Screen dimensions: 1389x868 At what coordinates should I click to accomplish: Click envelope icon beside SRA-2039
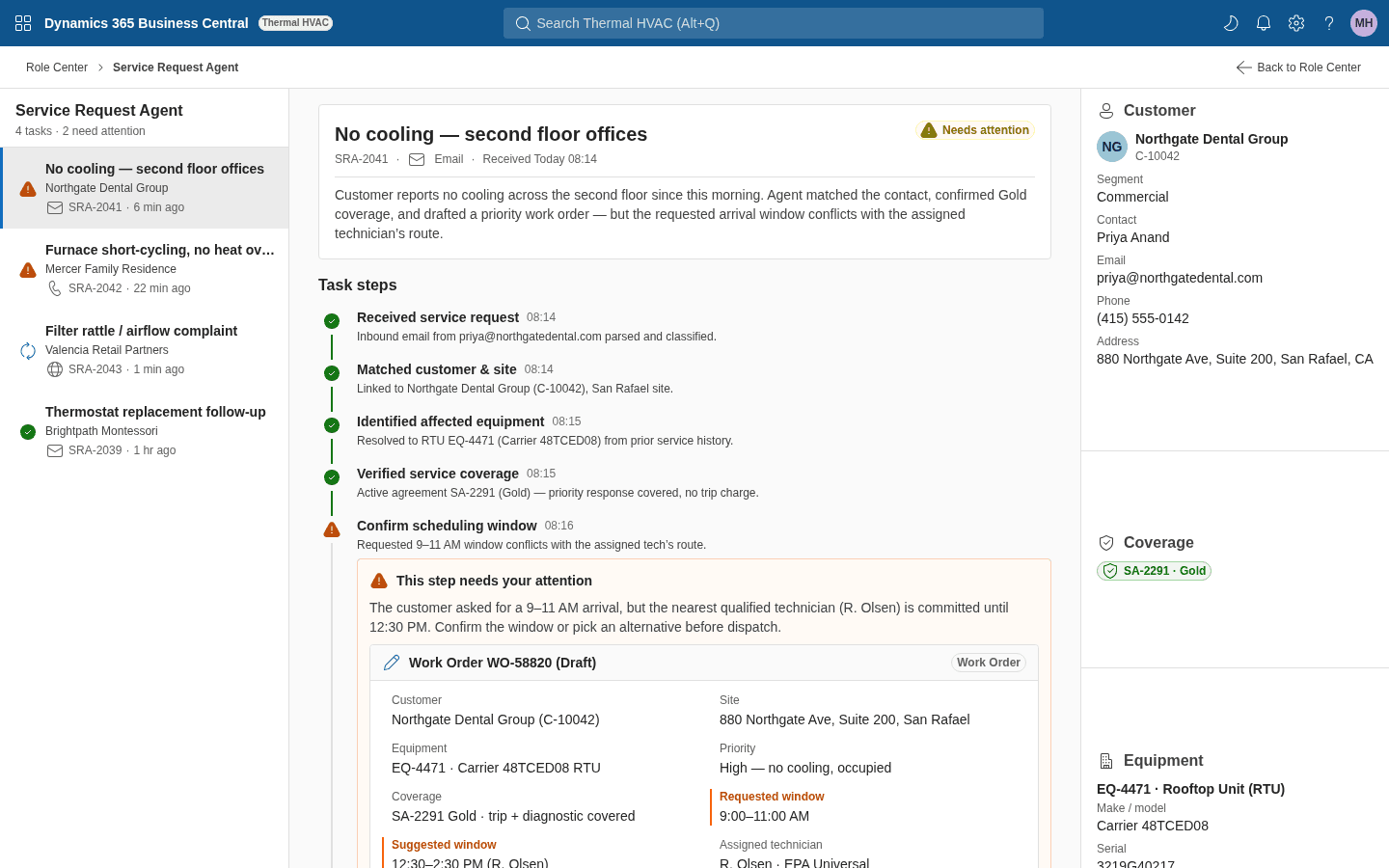(55, 450)
